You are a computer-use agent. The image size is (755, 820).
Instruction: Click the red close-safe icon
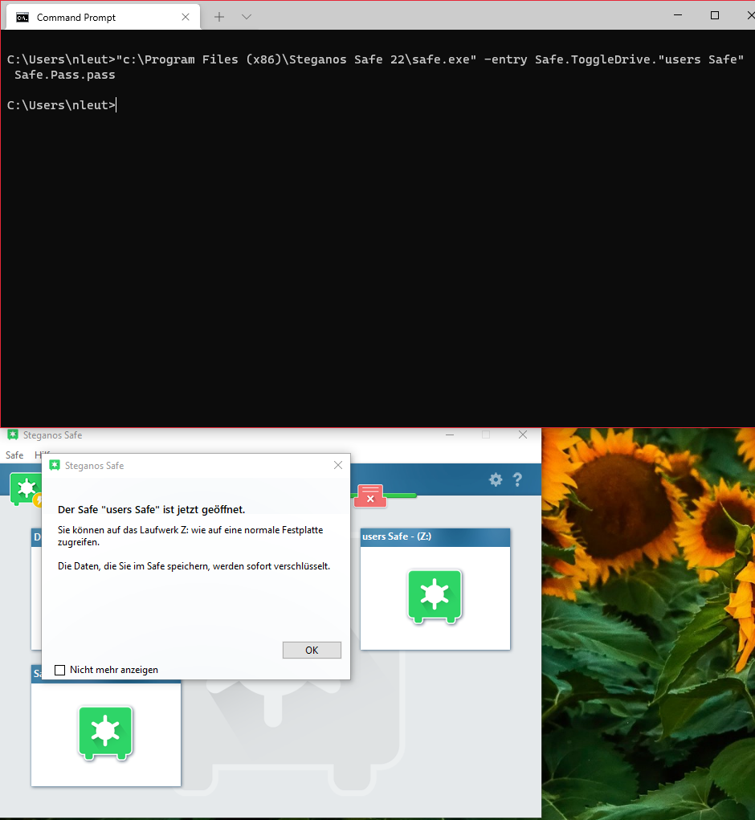370,496
